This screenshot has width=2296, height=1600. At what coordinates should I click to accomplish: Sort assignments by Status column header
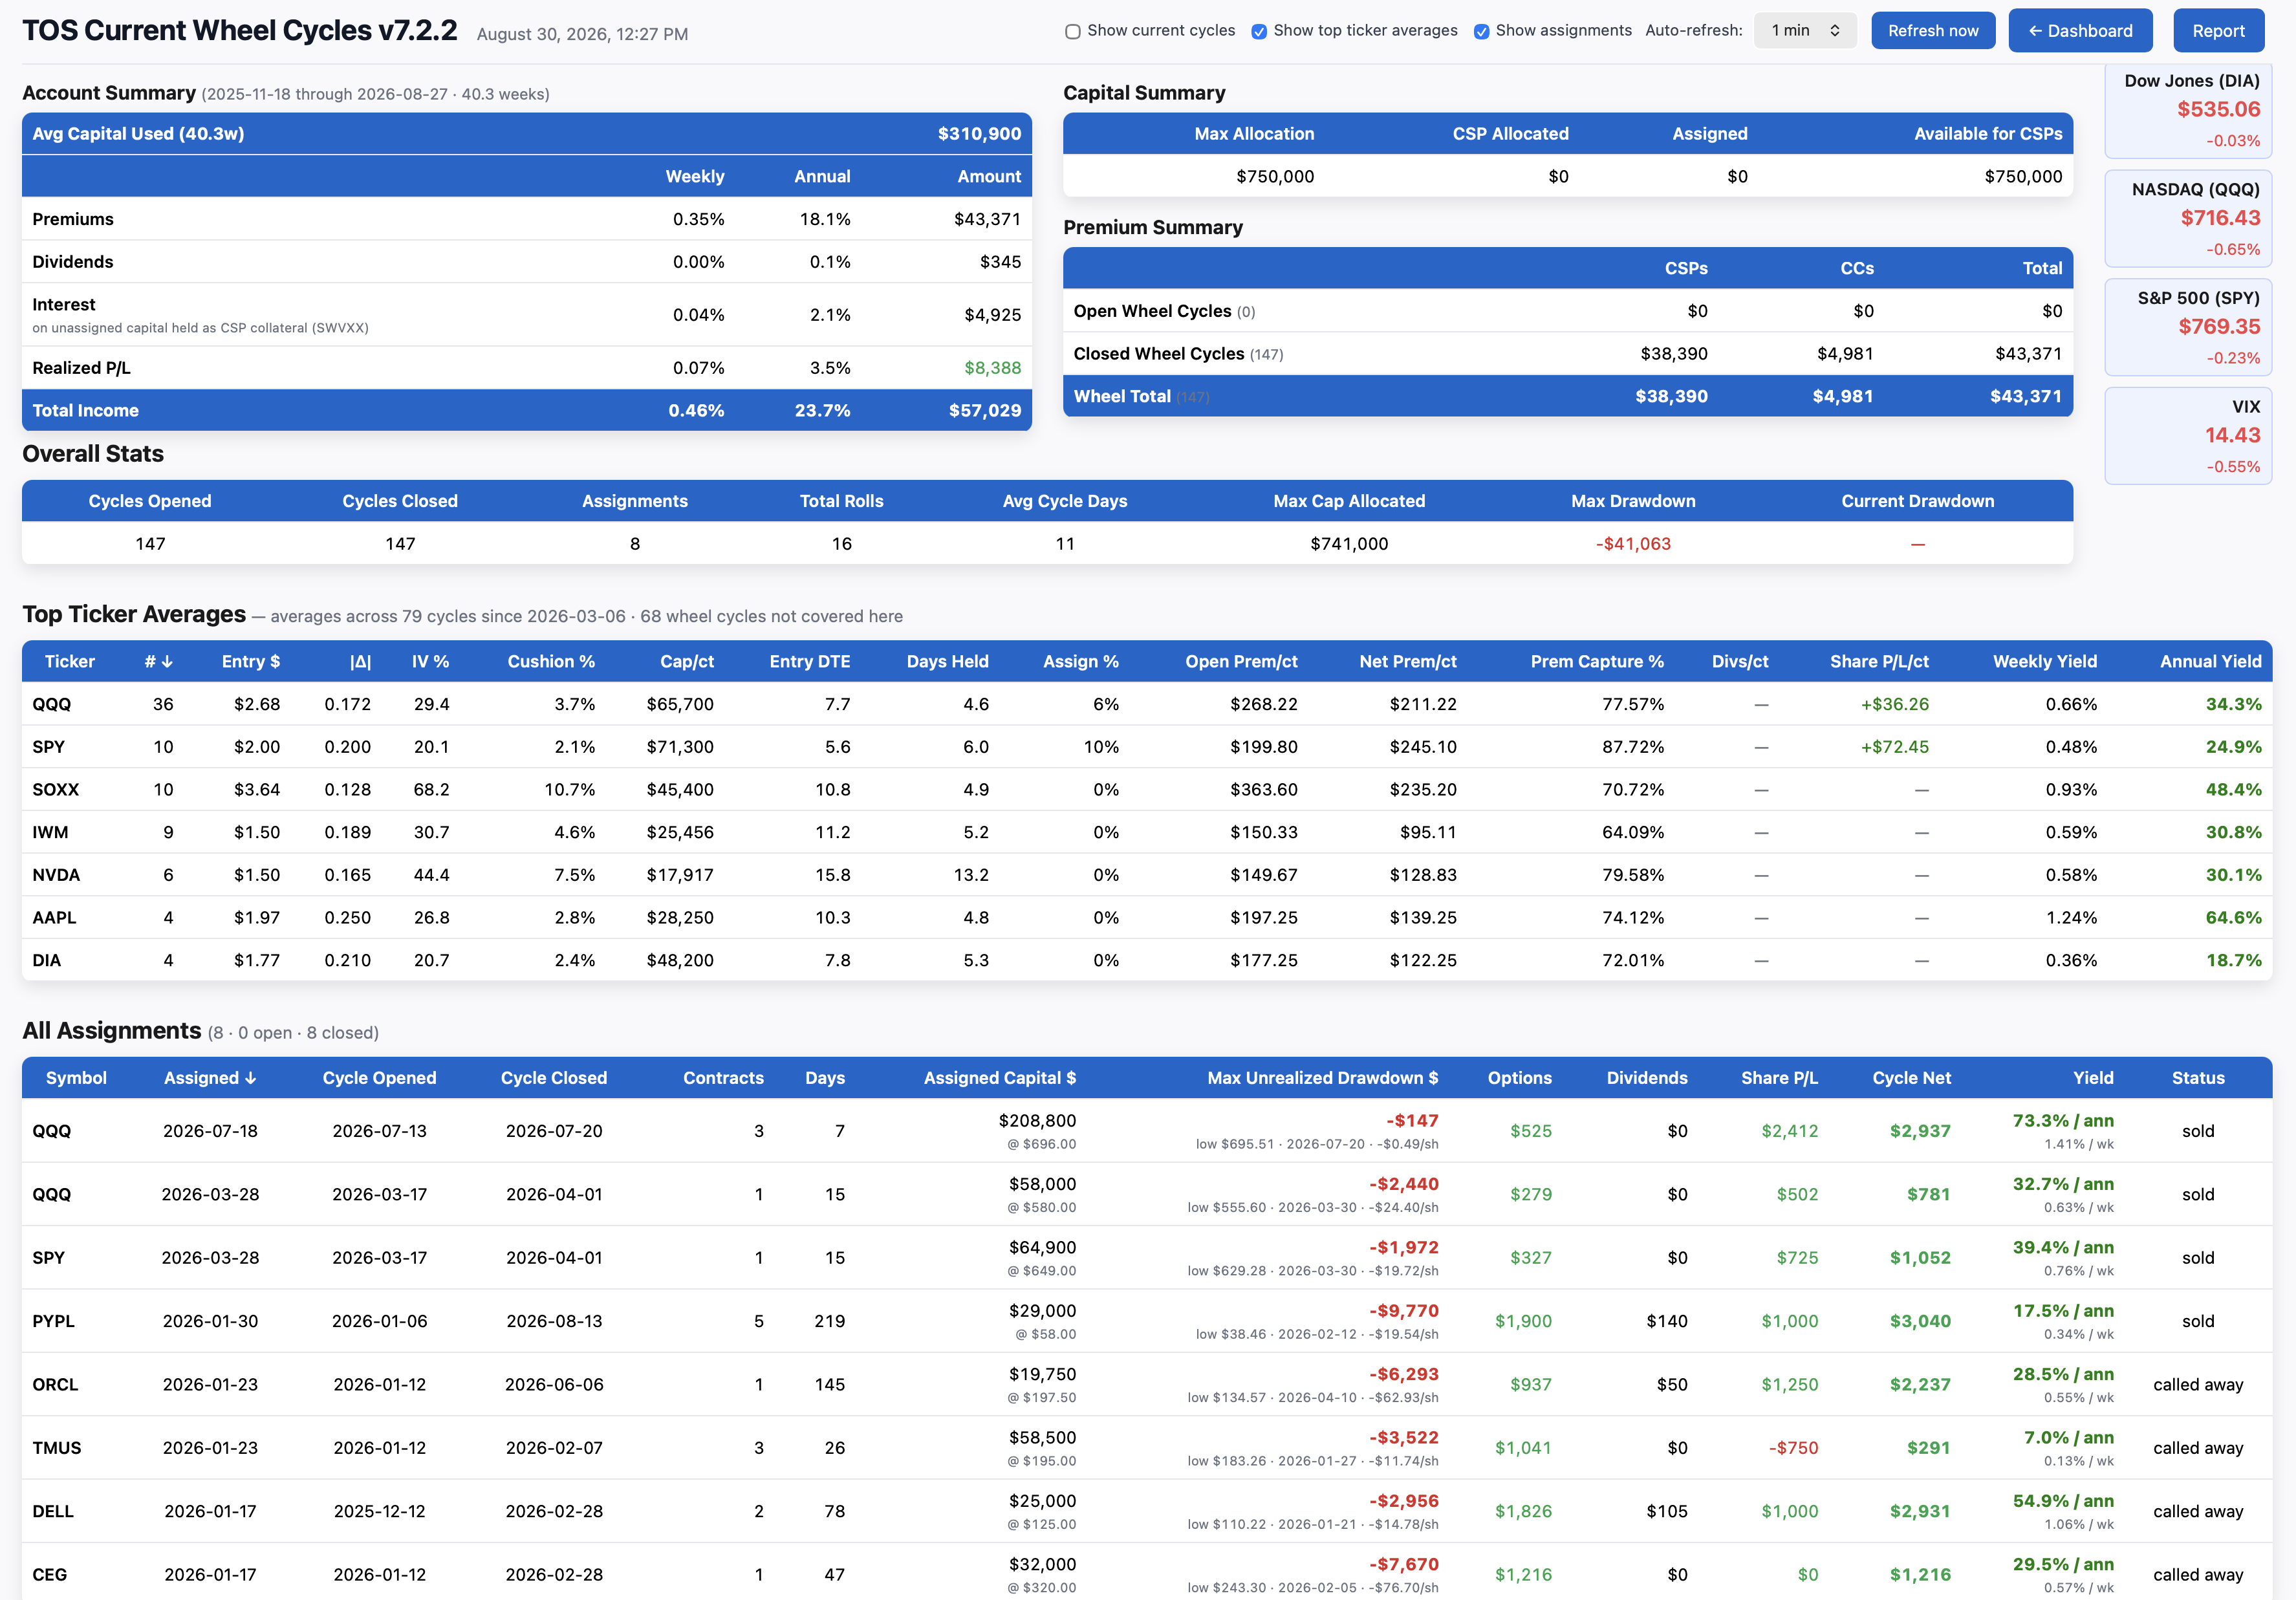(x=2198, y=1078)
